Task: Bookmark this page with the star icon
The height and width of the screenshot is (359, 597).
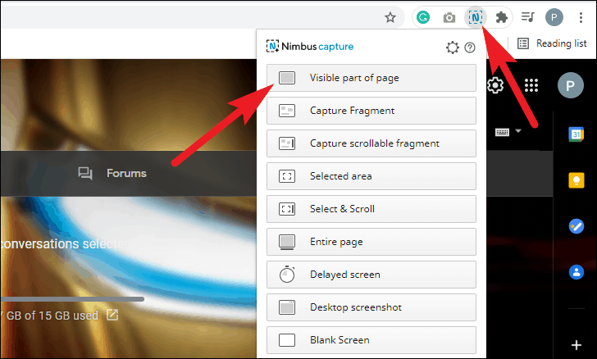Action: click(390, 17)
